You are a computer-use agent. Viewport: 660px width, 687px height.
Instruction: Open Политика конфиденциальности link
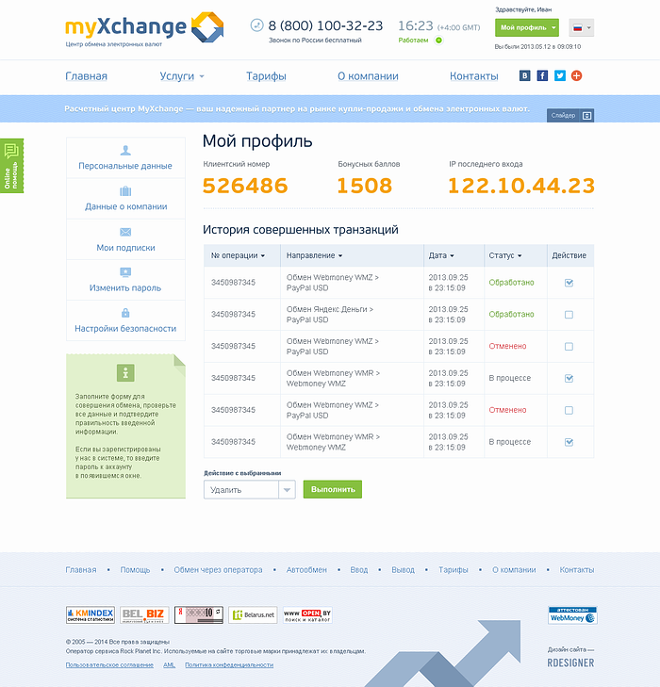click(229, 665)
